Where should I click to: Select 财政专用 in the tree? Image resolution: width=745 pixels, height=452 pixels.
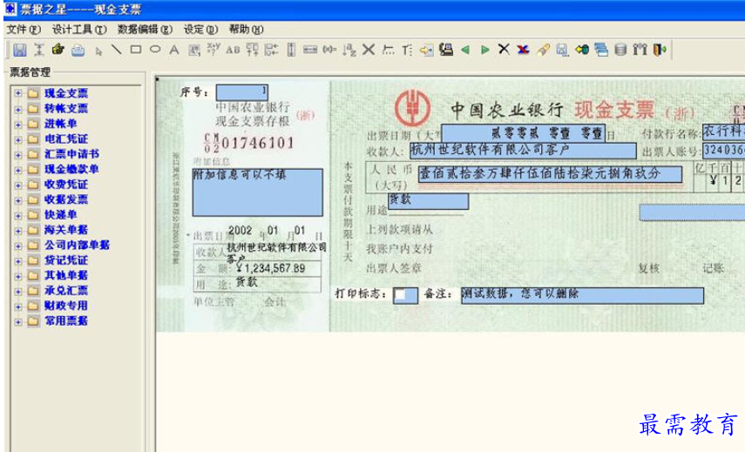(66, 306)
